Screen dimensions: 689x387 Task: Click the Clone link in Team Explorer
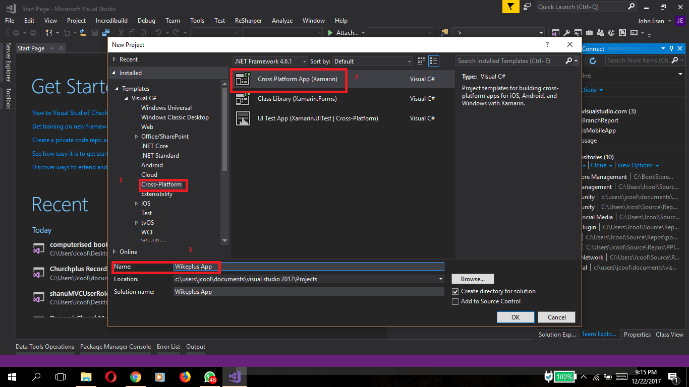(x=599, y=165)
